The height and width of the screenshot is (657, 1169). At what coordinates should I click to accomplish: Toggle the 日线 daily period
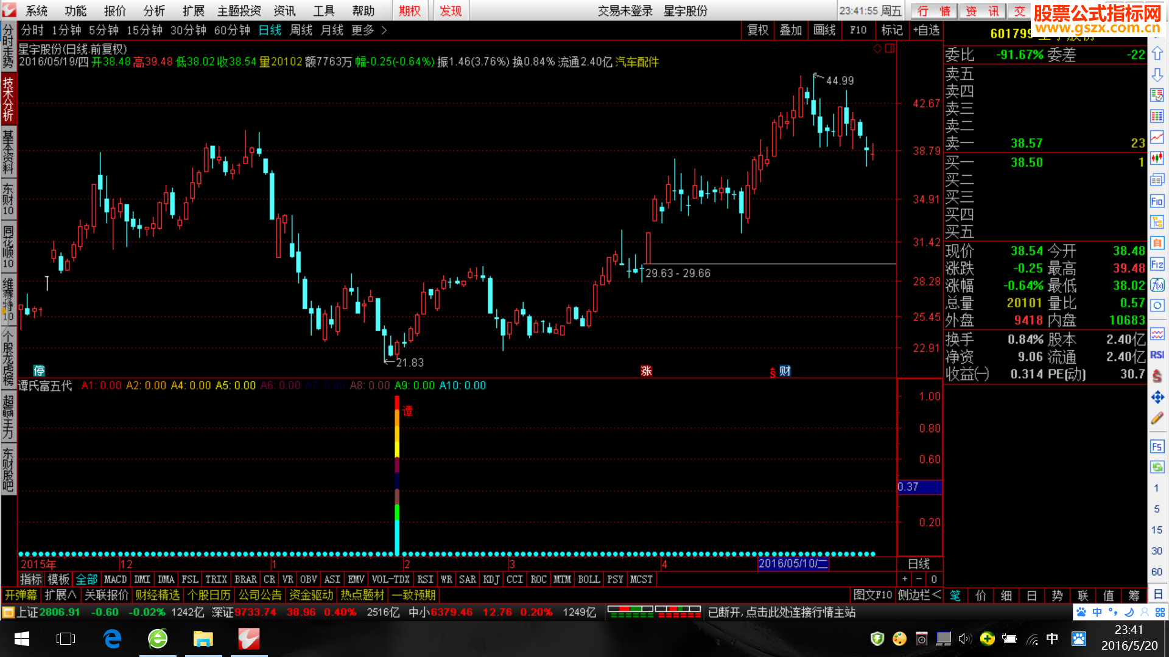pos(270,30)
